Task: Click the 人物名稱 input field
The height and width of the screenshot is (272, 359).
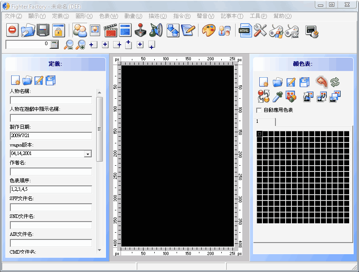Action: pyautogui.click(x=51, y=100)
